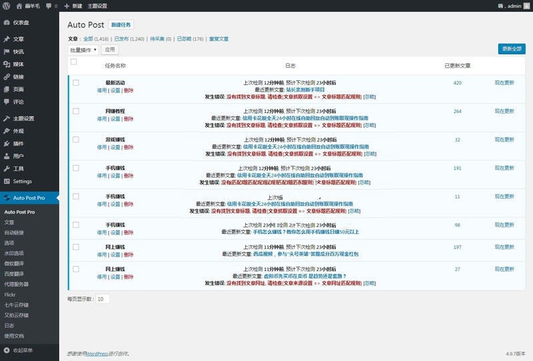Open the 插件 plugin icon in the sidebar
533x361 pixels.
pos(6,144)
